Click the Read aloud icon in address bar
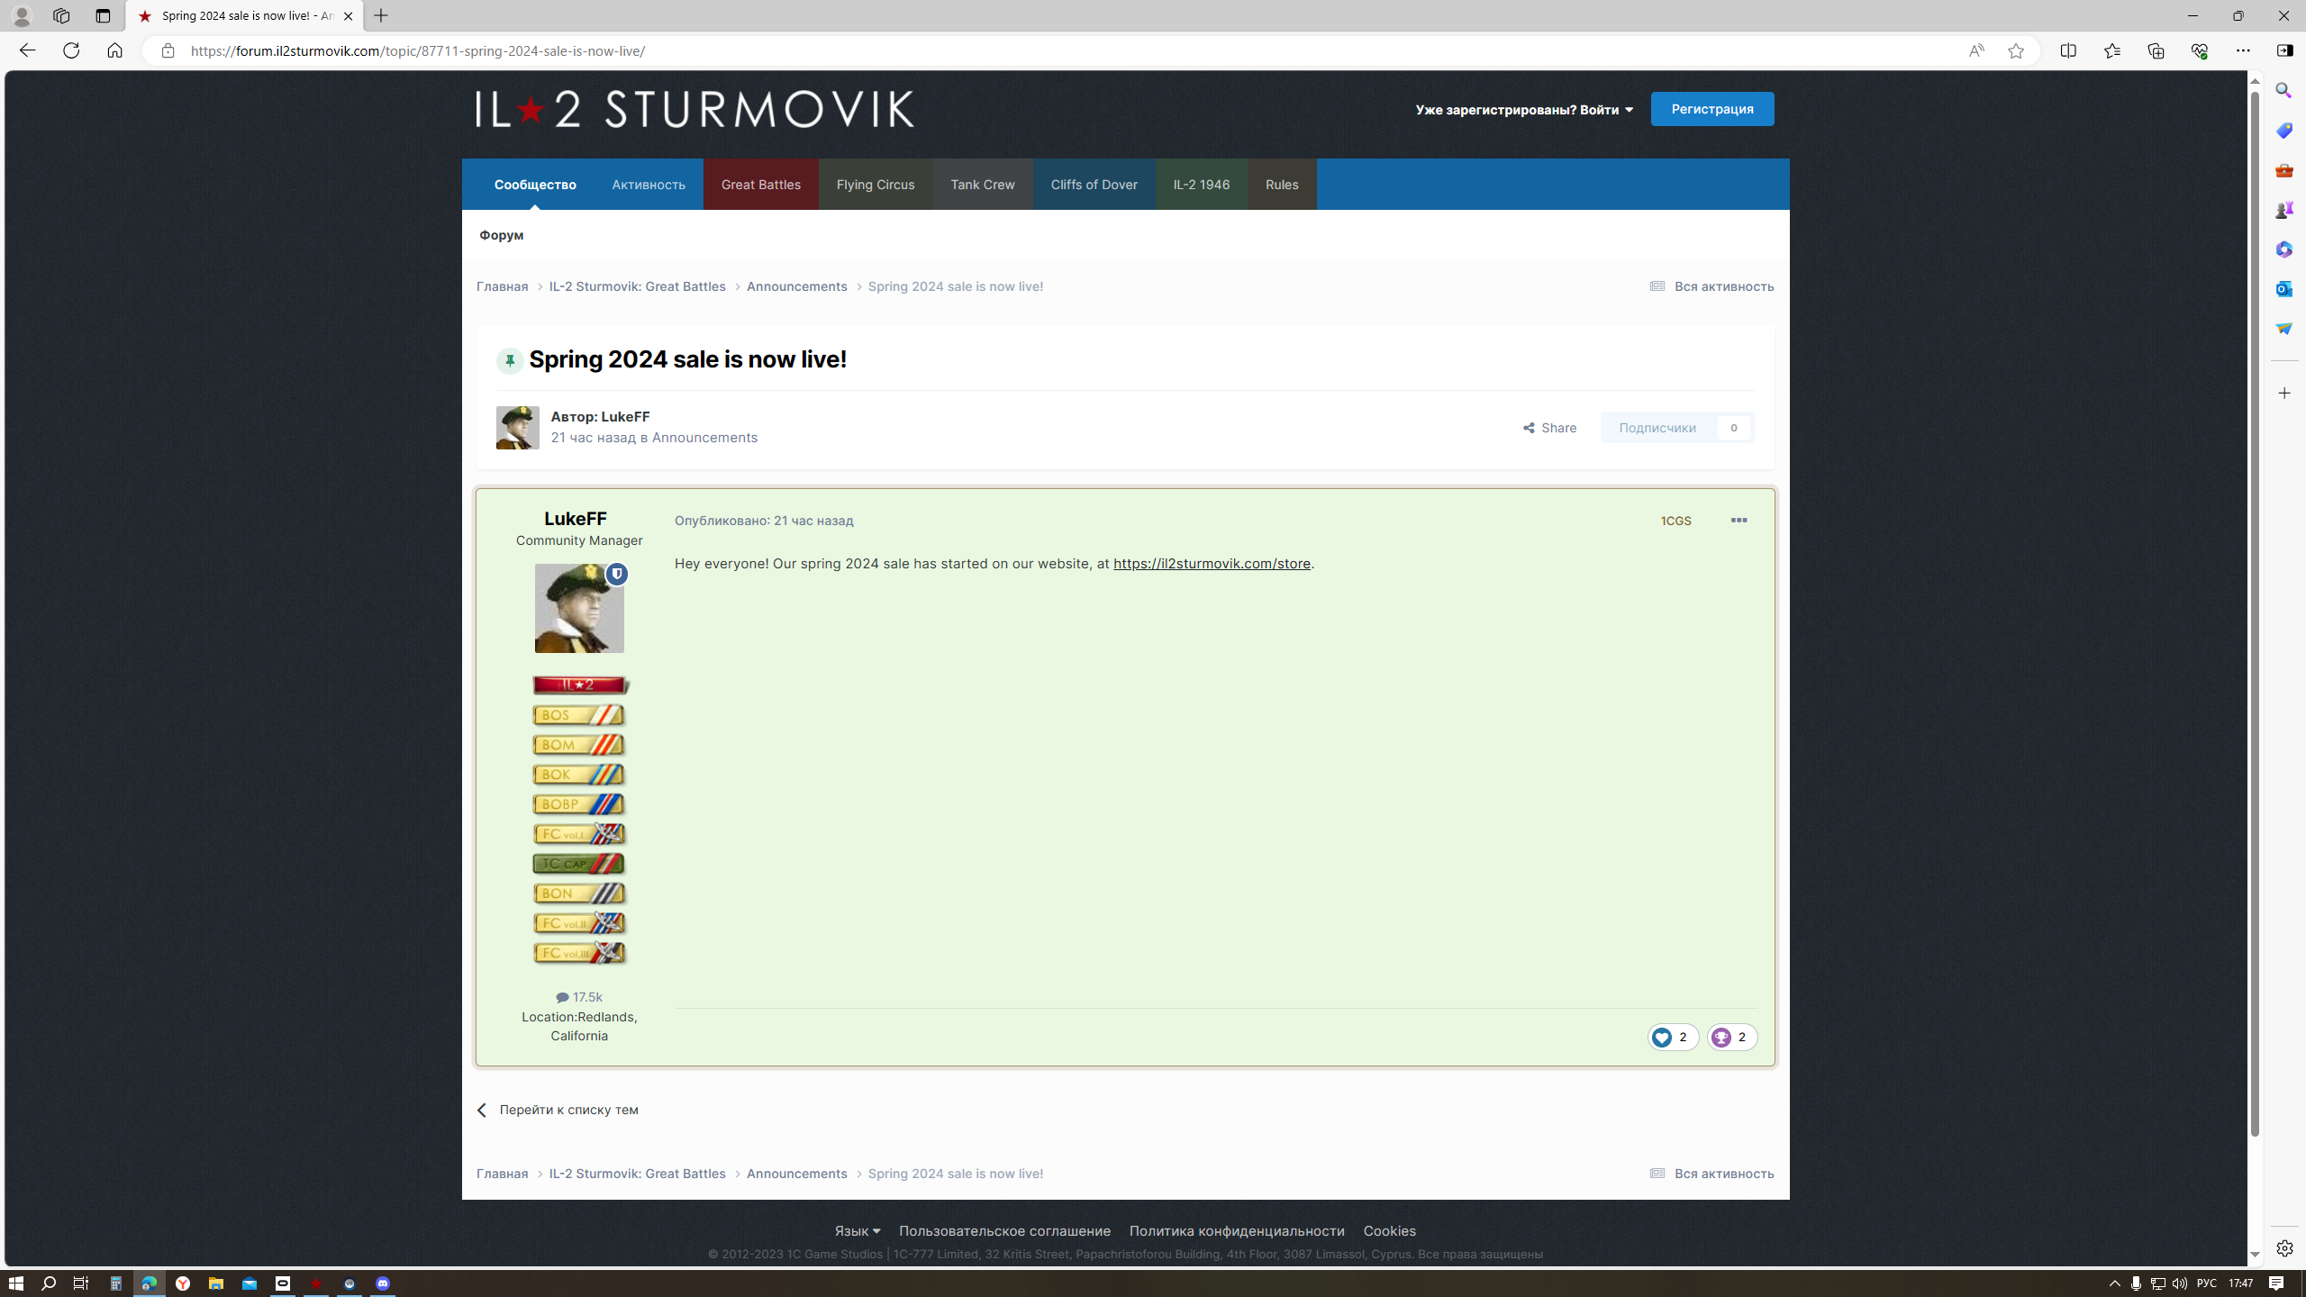 (x=1975, y=51)
